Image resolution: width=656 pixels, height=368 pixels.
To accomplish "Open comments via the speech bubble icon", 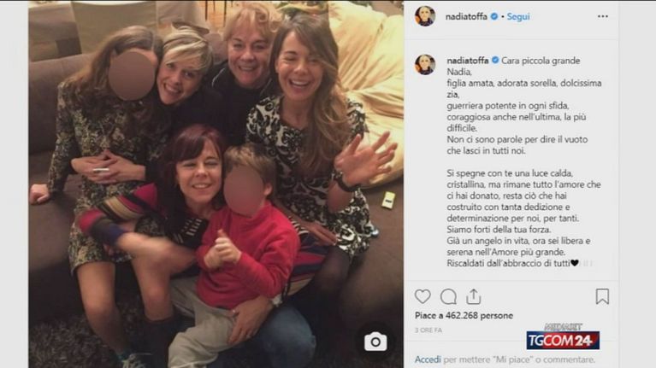I will coord(448,296).
